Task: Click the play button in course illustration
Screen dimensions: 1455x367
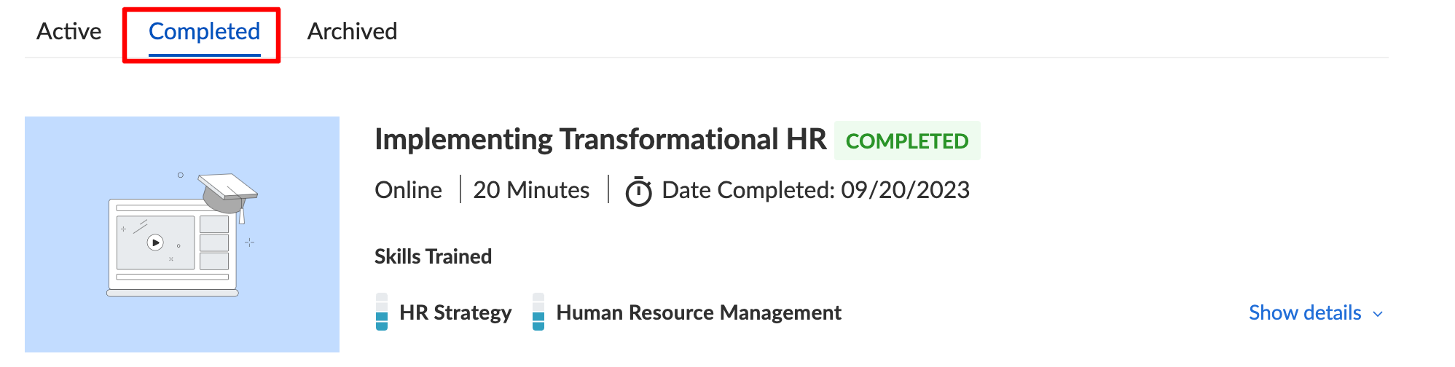Action: click(155, 242)
